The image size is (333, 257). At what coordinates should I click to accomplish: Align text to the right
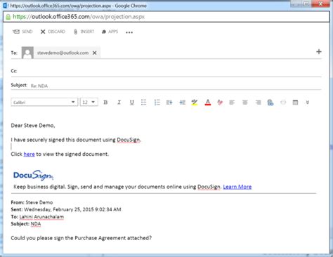click(258, 103)
